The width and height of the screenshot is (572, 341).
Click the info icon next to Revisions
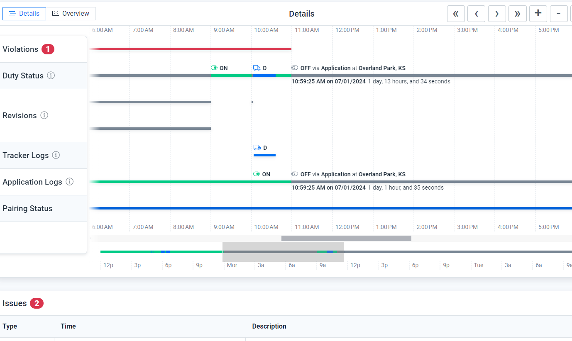(44, 115)
